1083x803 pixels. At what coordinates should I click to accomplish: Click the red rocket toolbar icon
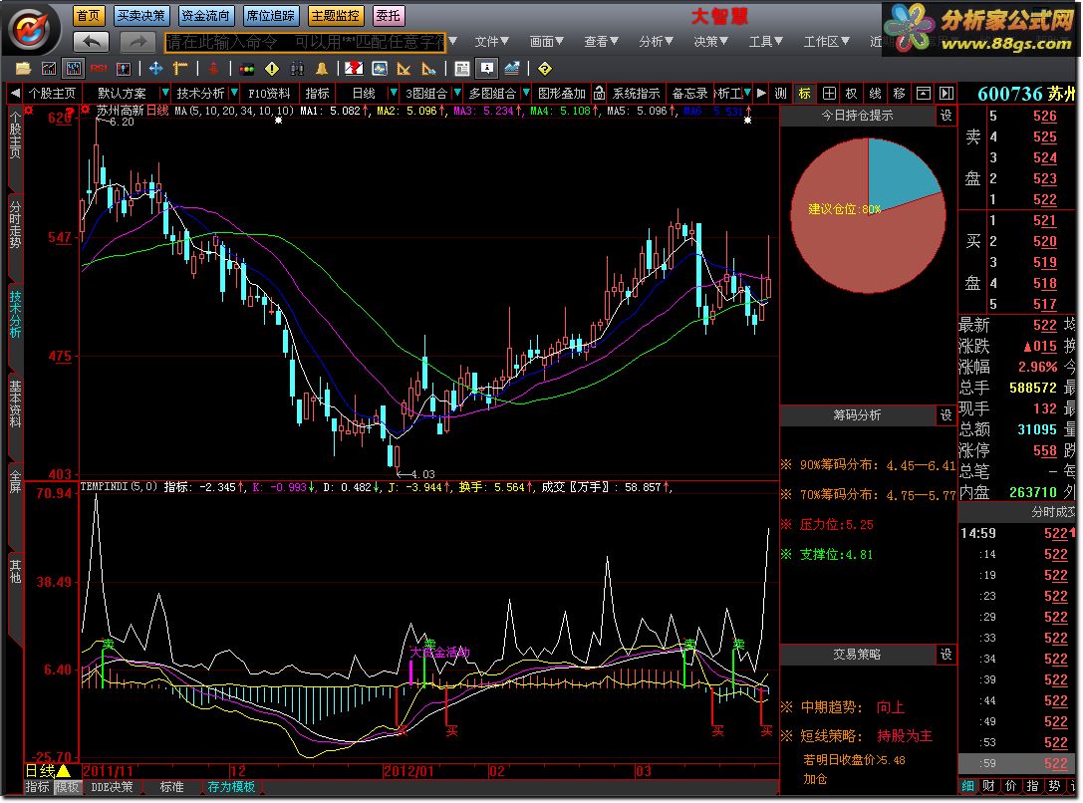pyautogui.click(x=213, y=69)
